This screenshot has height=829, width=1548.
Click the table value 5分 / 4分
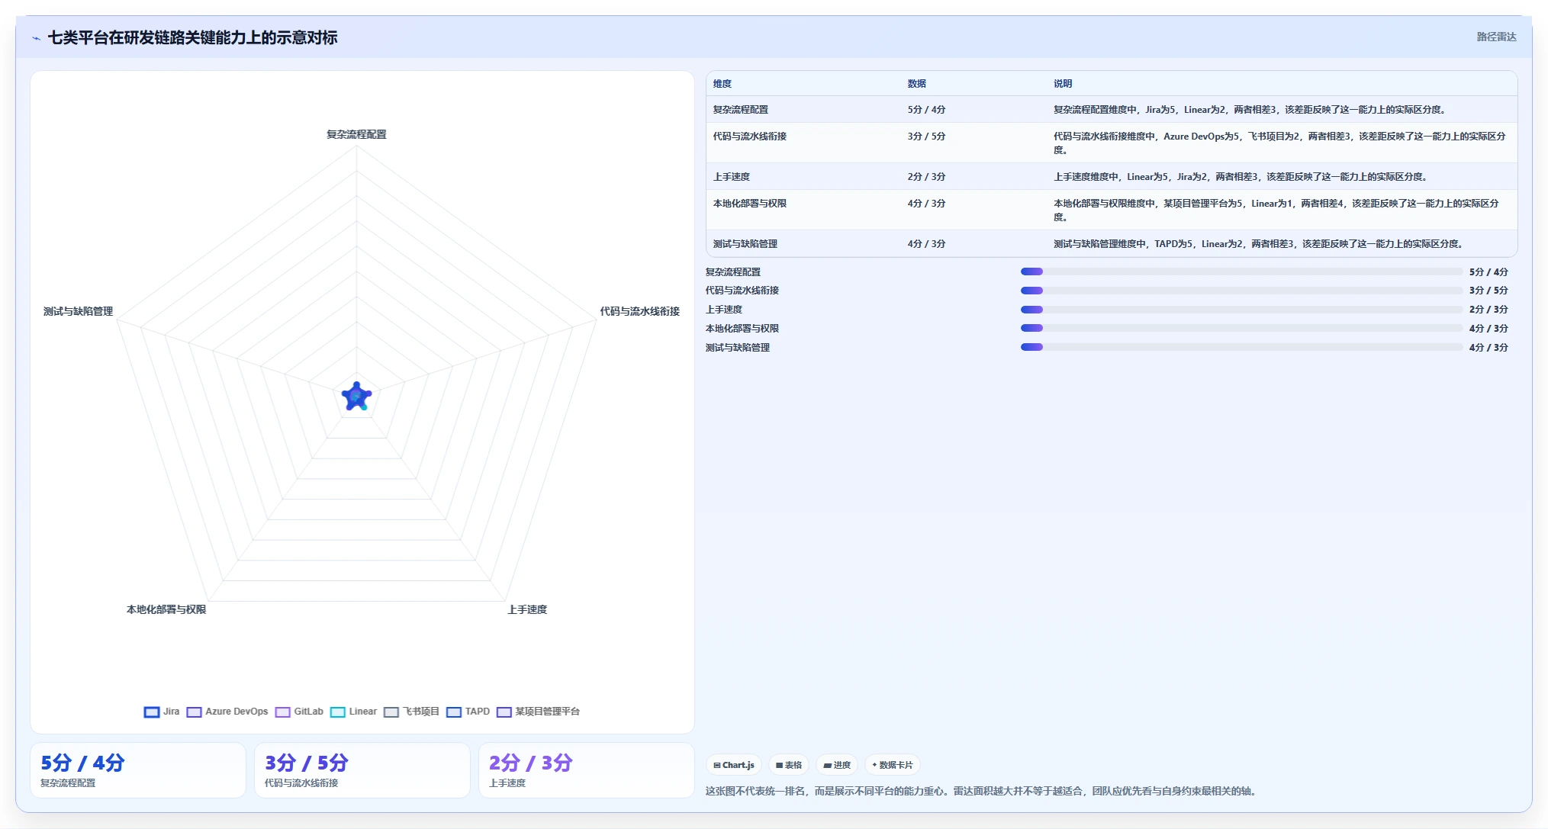(x=926, y=110)
